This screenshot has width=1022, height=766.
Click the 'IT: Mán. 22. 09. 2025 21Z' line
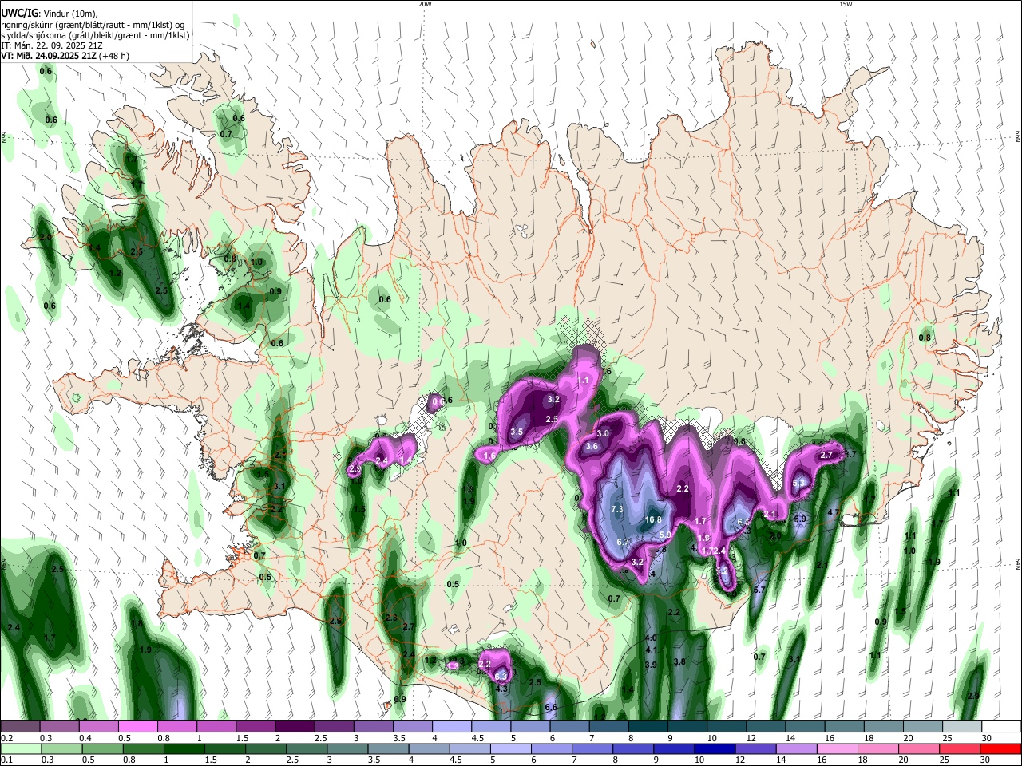coord(51,45)
